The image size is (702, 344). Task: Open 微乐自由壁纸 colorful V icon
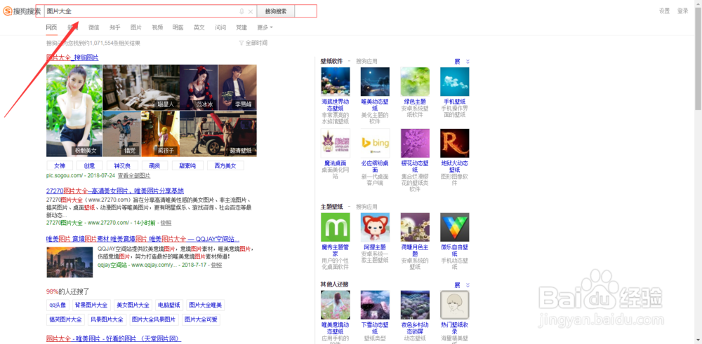455,227
